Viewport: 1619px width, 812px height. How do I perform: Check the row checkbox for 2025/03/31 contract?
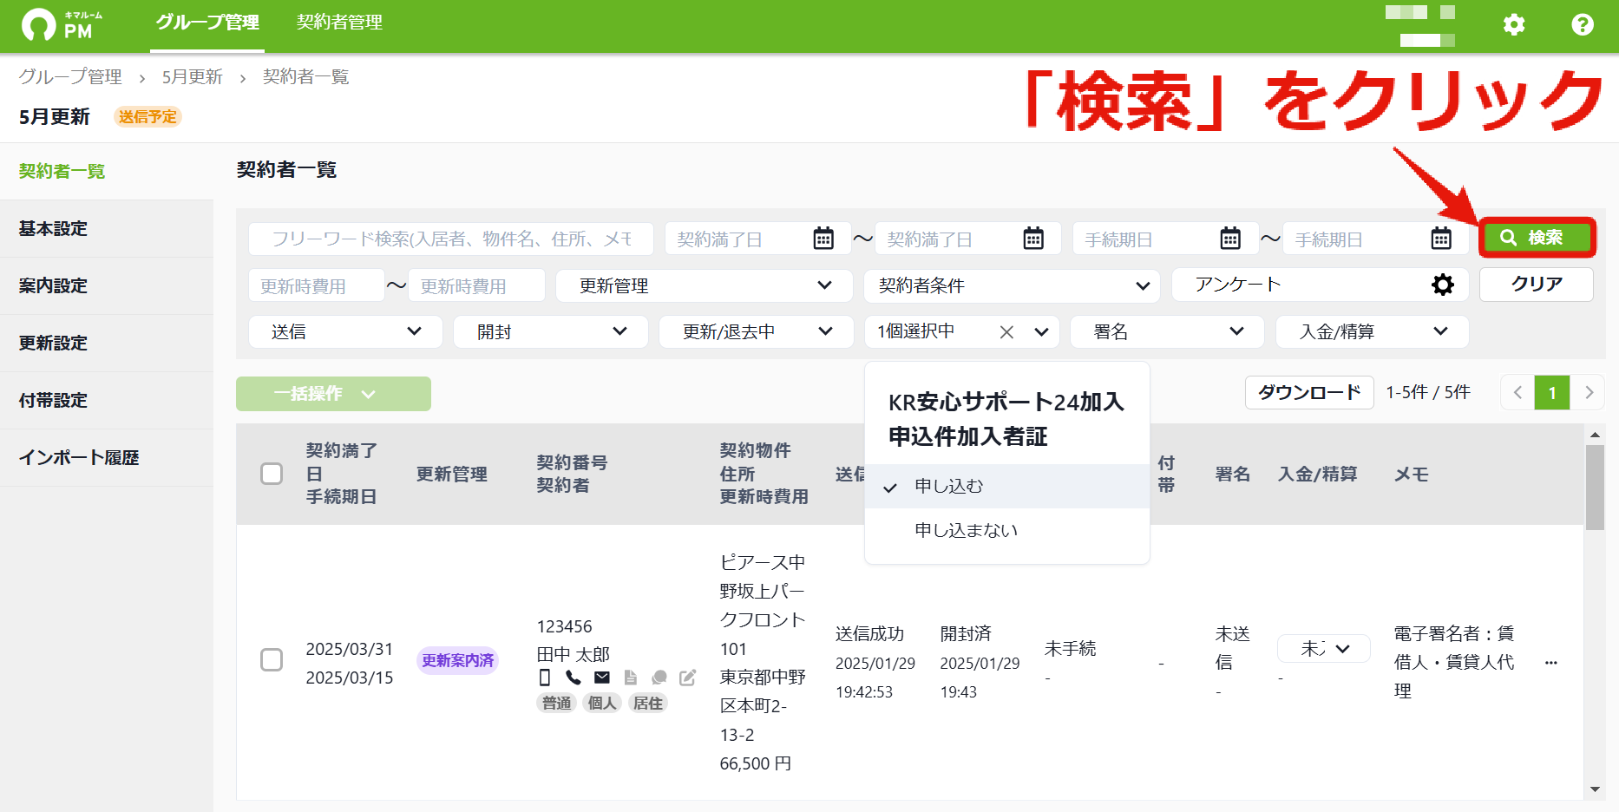tap(272, 660)
